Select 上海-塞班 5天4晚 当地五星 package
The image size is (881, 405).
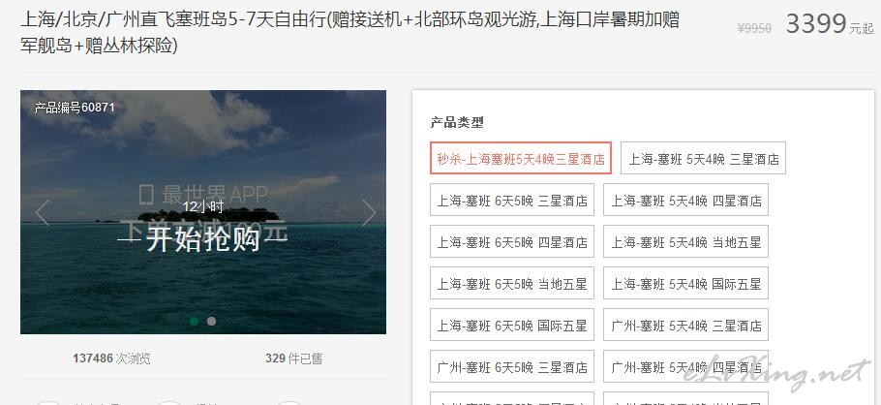[x=685, y=242]
